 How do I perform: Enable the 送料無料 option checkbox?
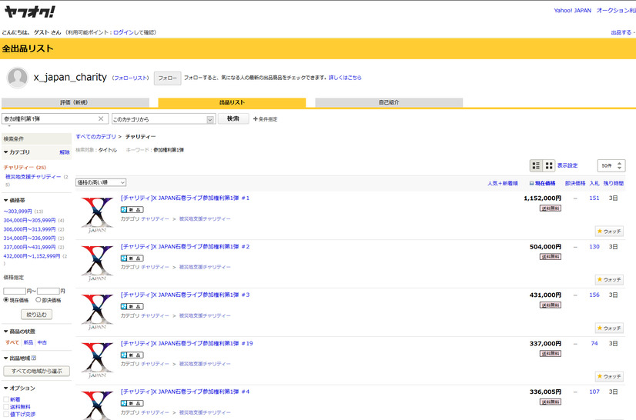coord(6,407)
